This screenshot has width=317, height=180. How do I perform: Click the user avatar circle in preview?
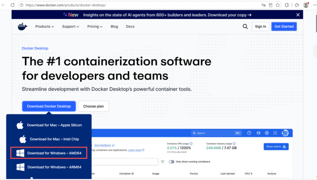[x=285, y=133]
